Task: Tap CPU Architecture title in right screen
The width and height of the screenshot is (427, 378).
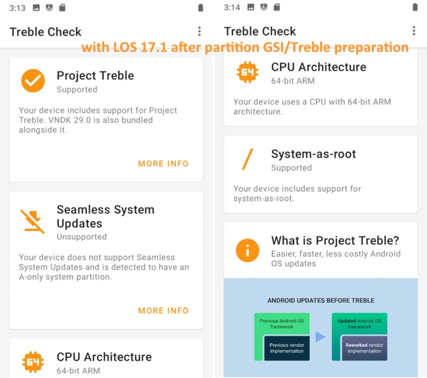Action: point(318,67)
